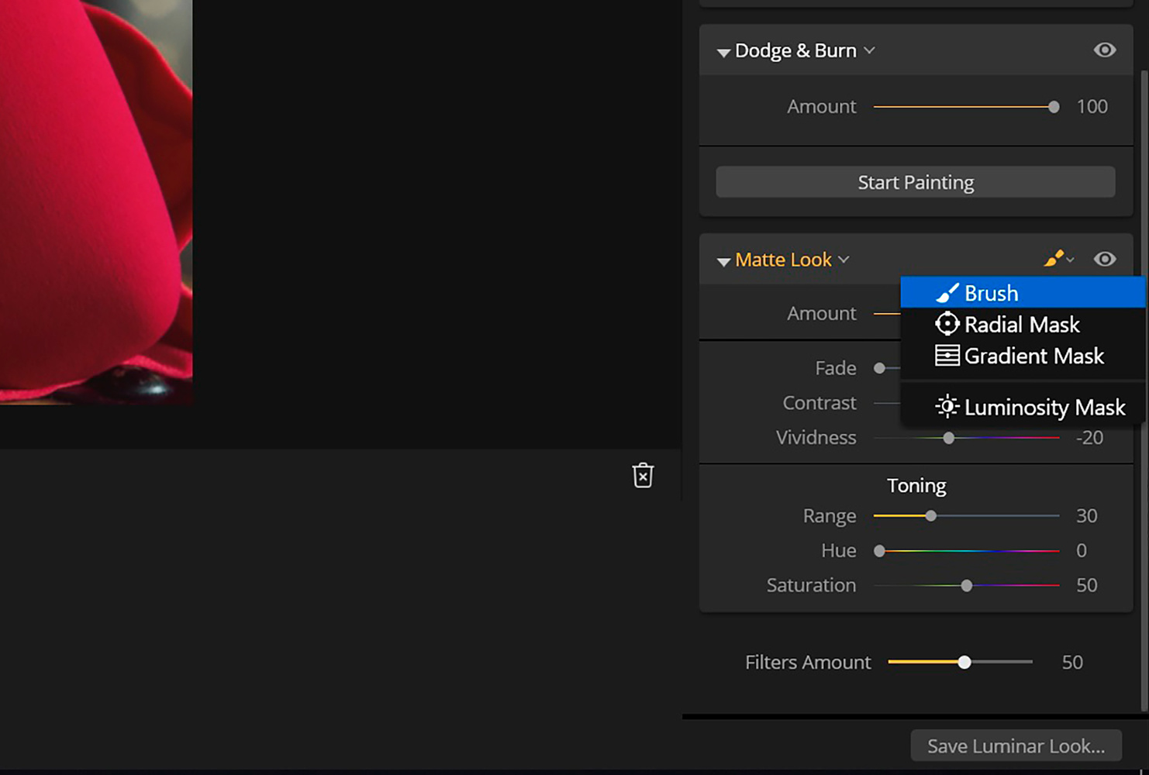The width and height of the screenshot is (1149, 775).
Task: Choose Gradient Mask option
Action: tap(1023, 356)
